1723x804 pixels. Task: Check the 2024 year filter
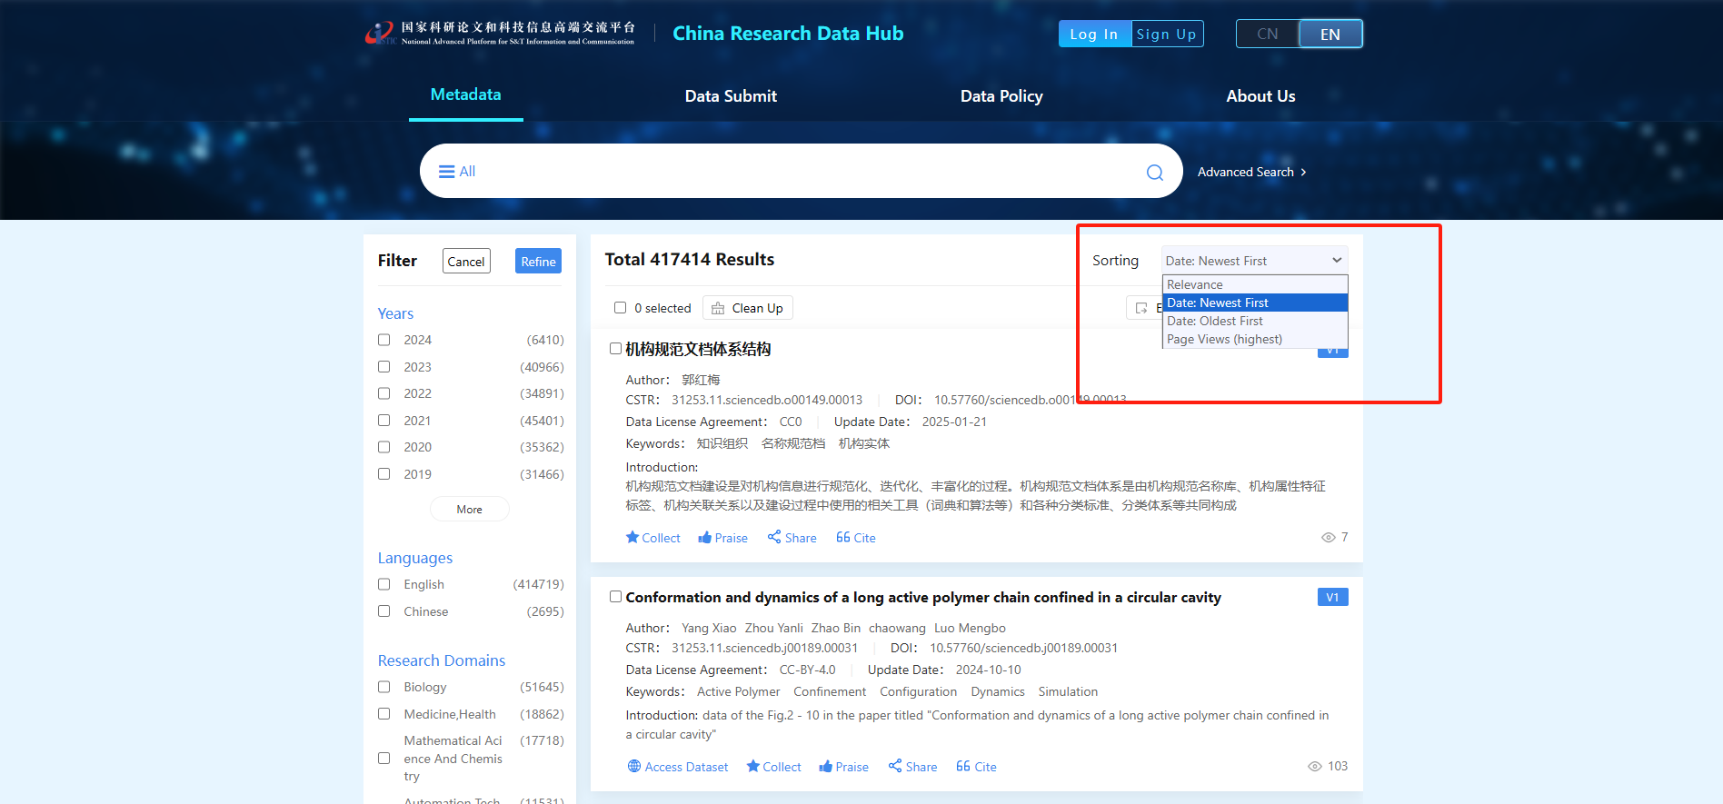[x=384, y=340]
